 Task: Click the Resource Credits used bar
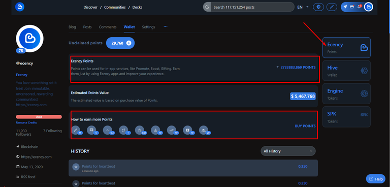click(39, 117)
